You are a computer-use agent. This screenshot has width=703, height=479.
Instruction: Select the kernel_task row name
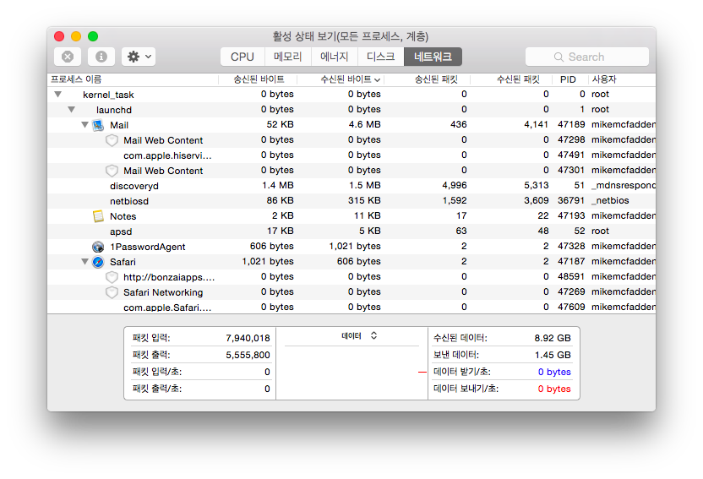tap(108, 95)
